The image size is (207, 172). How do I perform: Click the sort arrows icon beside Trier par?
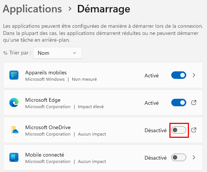(5, 53)
